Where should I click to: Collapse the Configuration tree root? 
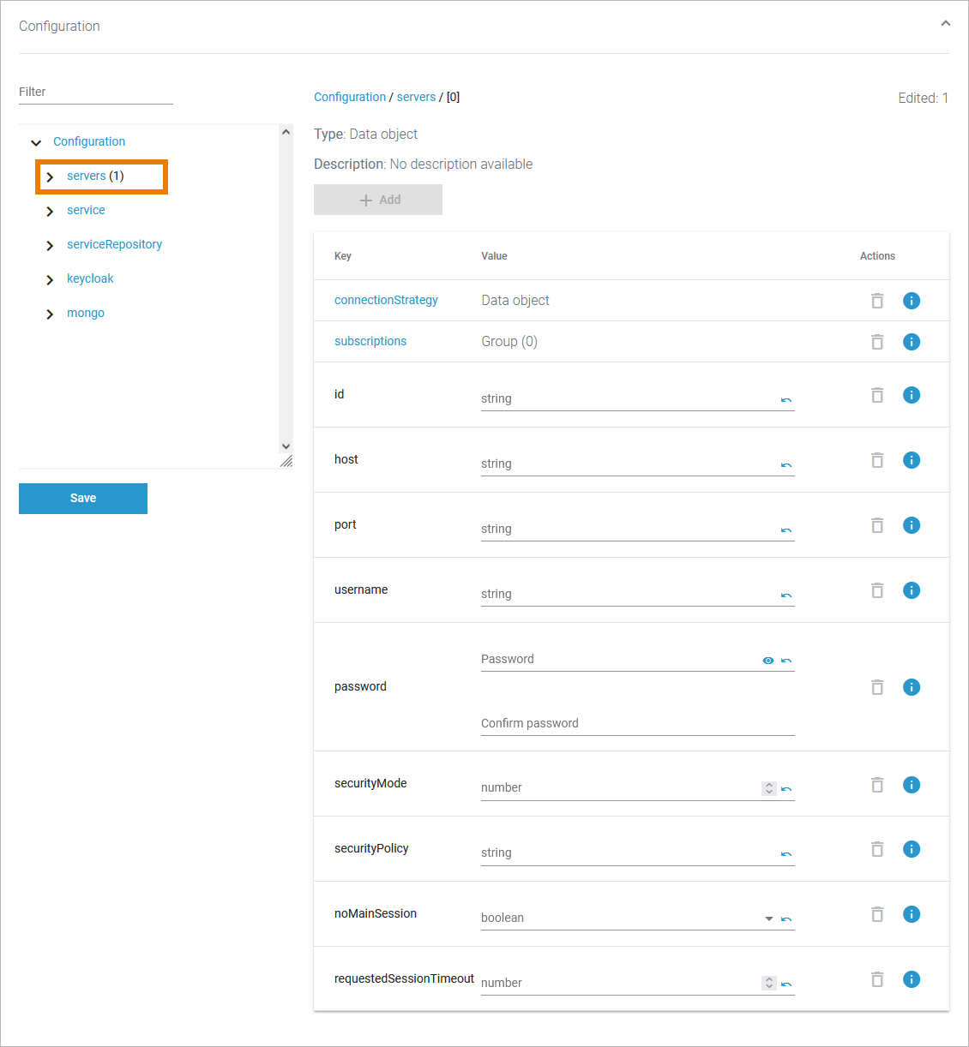pyautogui.click(x=36, y=142)
